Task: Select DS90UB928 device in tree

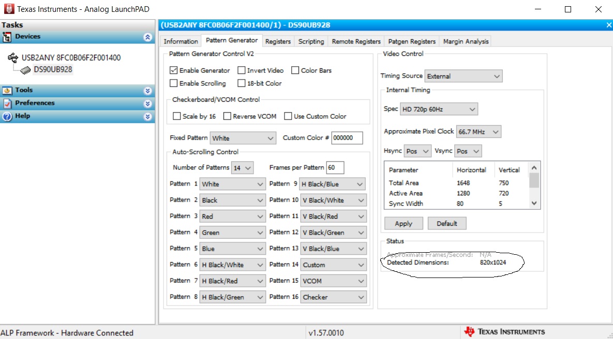Action: coord(53,70)
